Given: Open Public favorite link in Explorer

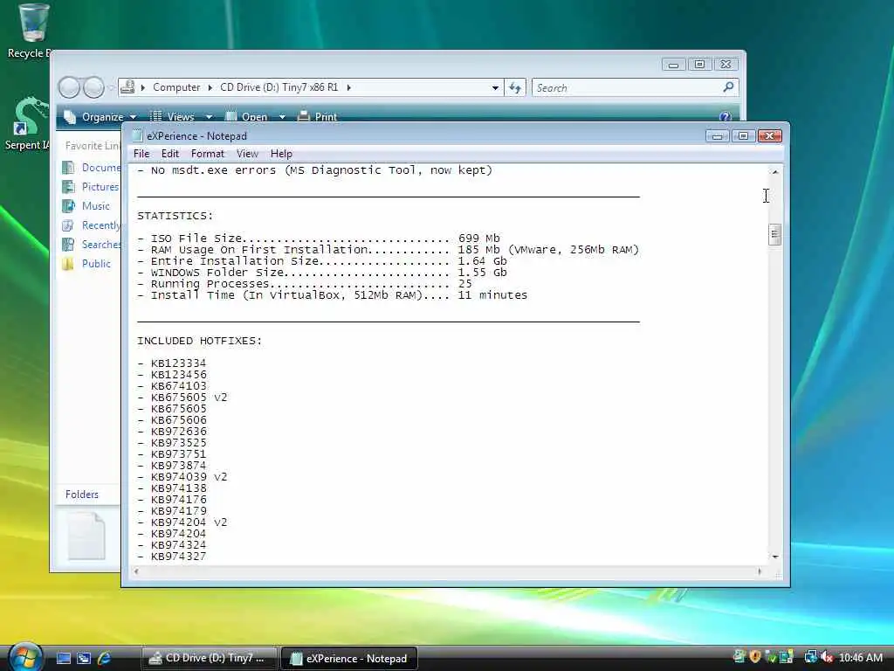Looking at the screenshot, I should click(86, 264).
